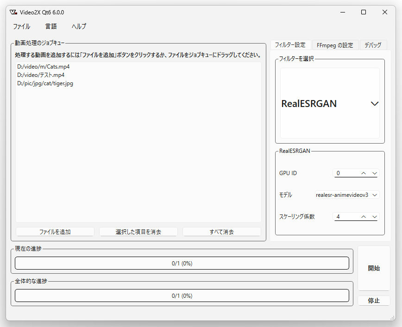This screenshot has width=402, height=327.
Task: Switch to the フィルター設定 tab
Action: point(290,45)
